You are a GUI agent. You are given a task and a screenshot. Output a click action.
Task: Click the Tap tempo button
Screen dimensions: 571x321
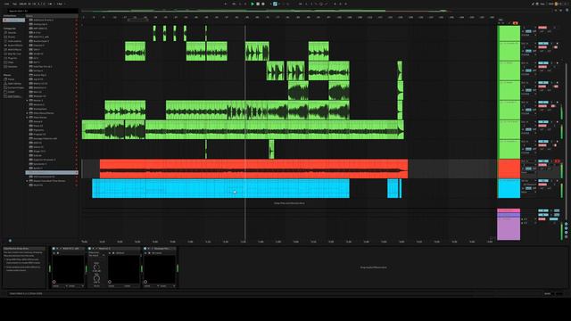coord(14,4)
